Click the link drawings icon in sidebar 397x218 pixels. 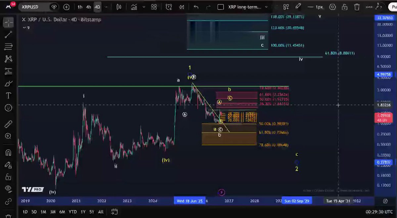pyautogui.click(x=9, y=201)
